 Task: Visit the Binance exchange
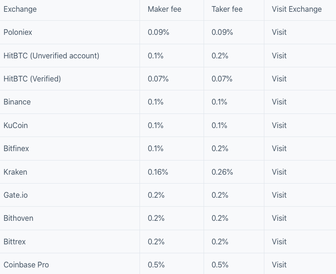click(x=279, y=102)
